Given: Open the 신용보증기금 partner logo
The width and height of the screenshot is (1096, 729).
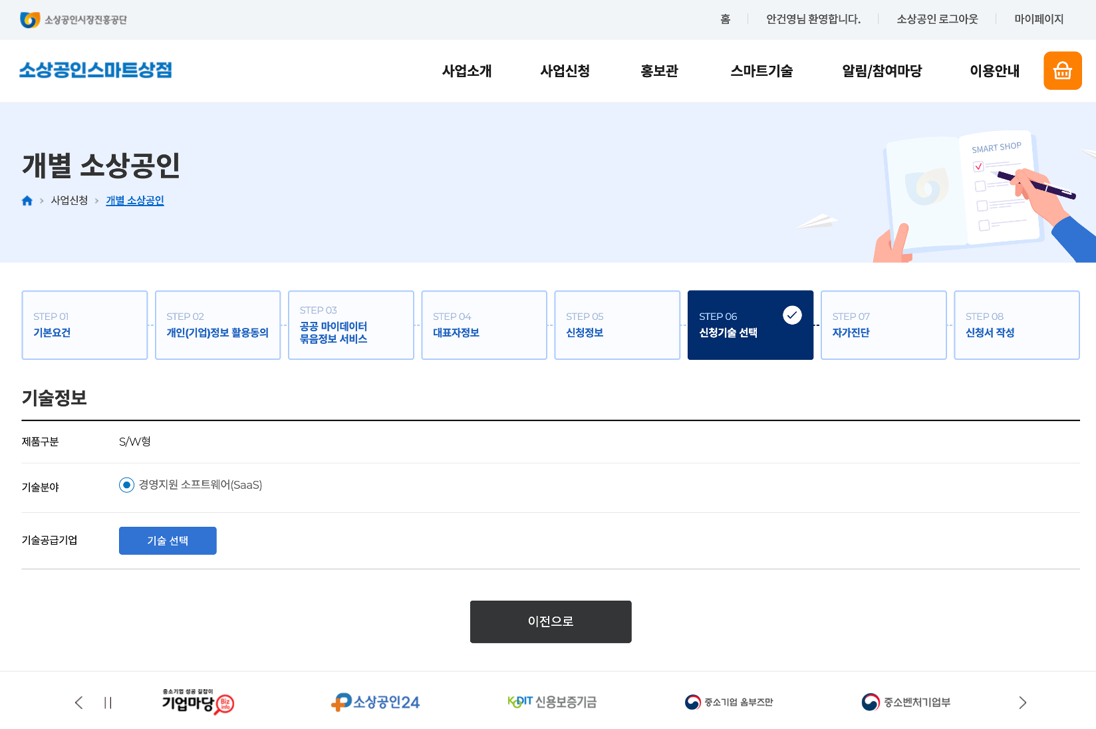Looking at the screenshot, I should pyautogui.click(x=552, y=702).
